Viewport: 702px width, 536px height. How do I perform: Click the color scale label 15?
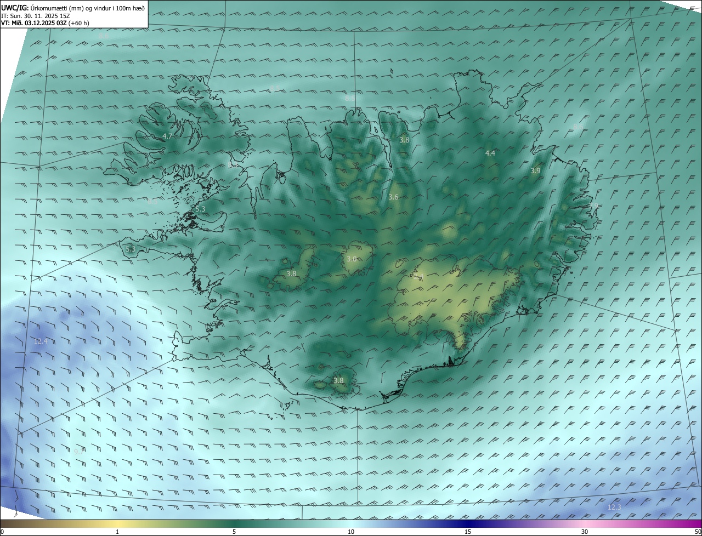click(x=468, y=532)
